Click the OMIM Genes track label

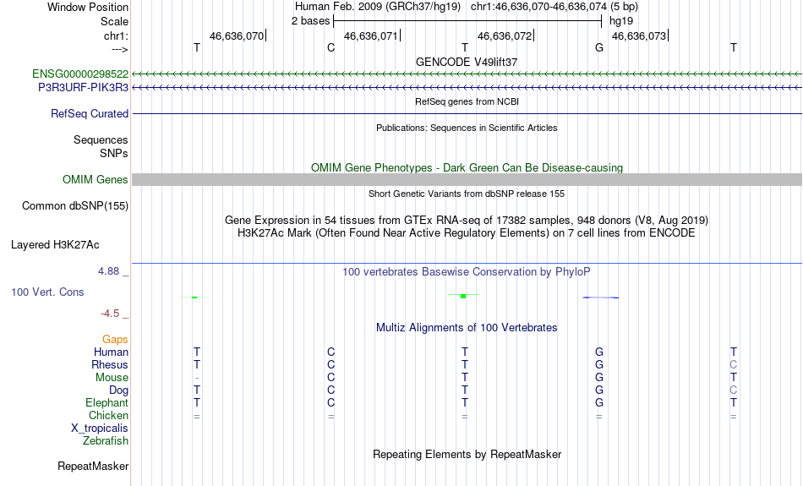coord(95,180)
